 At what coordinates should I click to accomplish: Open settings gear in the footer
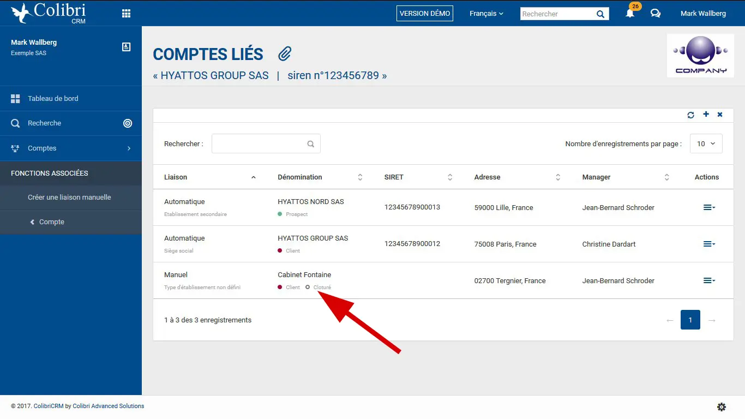[722, 407]
